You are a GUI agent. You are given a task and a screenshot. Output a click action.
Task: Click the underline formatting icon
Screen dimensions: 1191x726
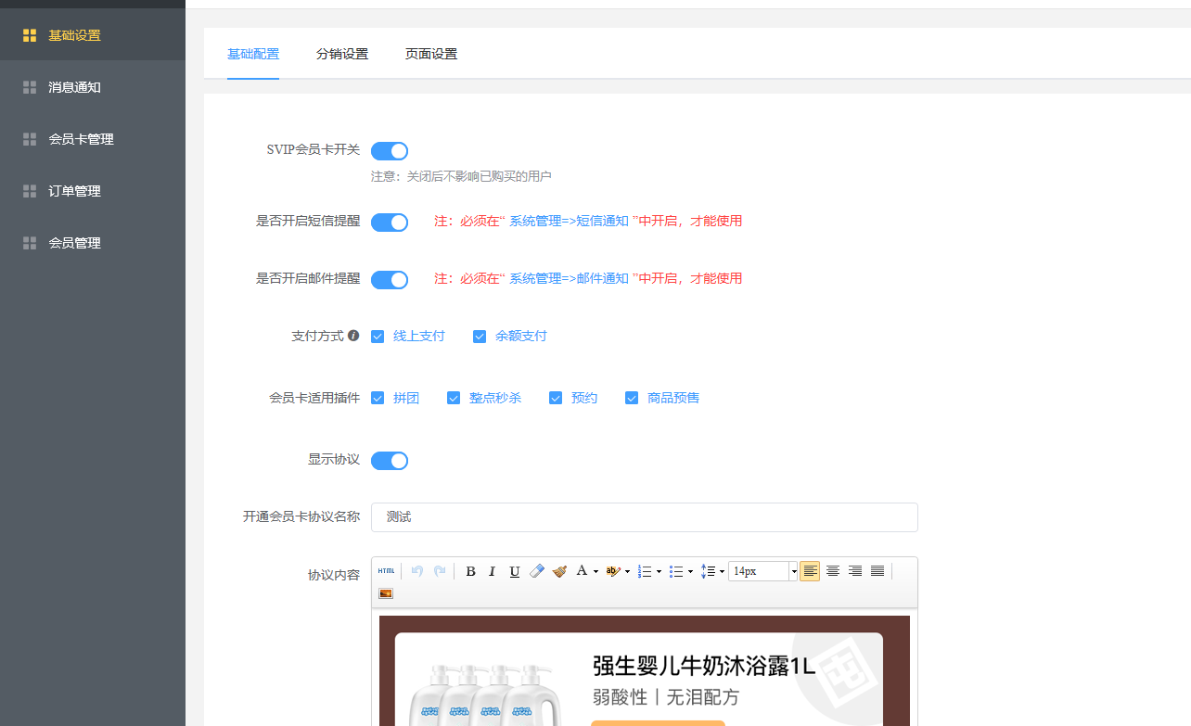tap(515, 571)
